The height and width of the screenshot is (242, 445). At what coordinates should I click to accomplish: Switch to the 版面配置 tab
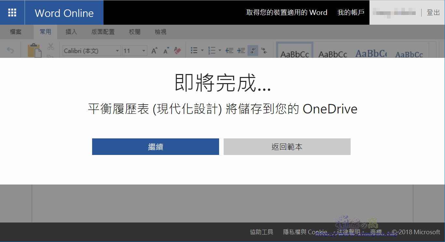click(x=103, y=32)
